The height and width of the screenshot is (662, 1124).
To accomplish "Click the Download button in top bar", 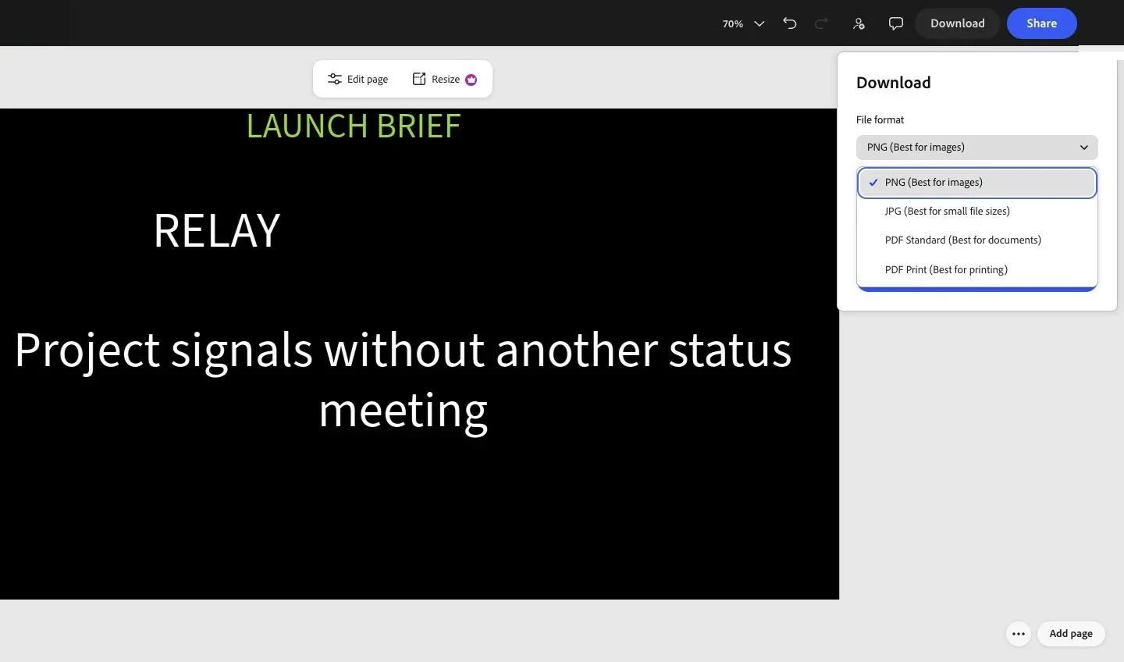I will (957, 23).
